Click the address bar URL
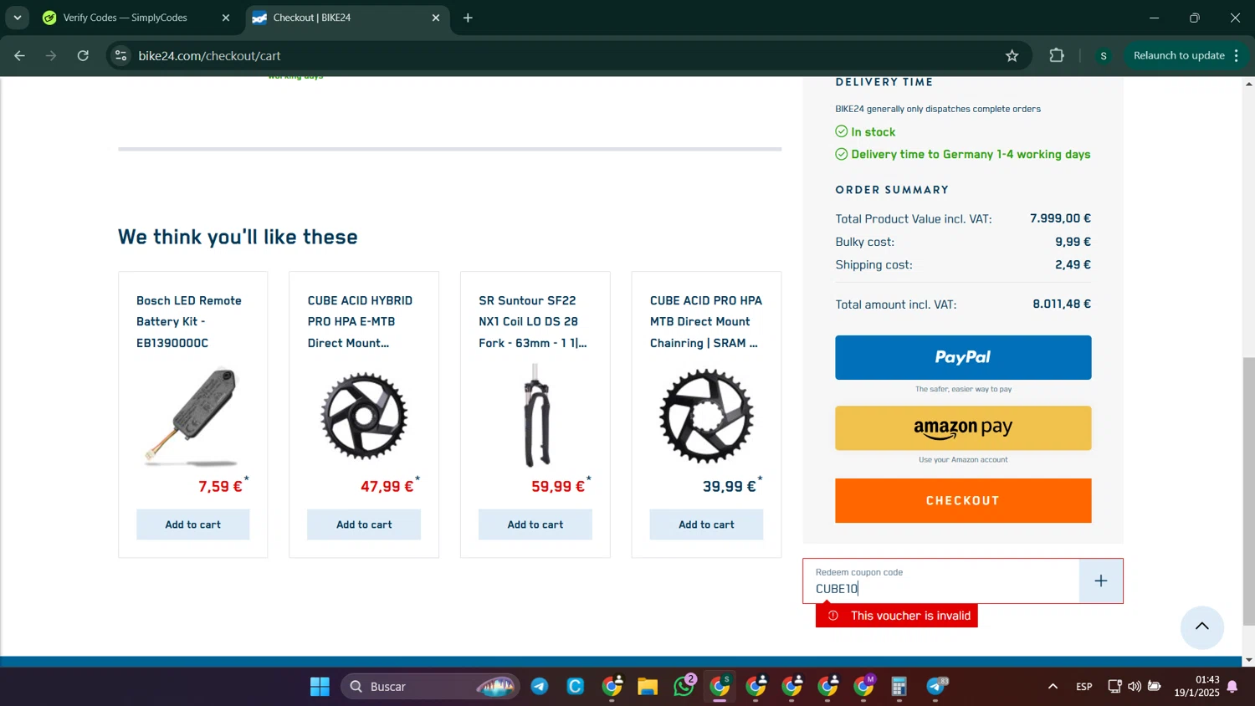Screen dimensions: 1255x706 [209, 56]
